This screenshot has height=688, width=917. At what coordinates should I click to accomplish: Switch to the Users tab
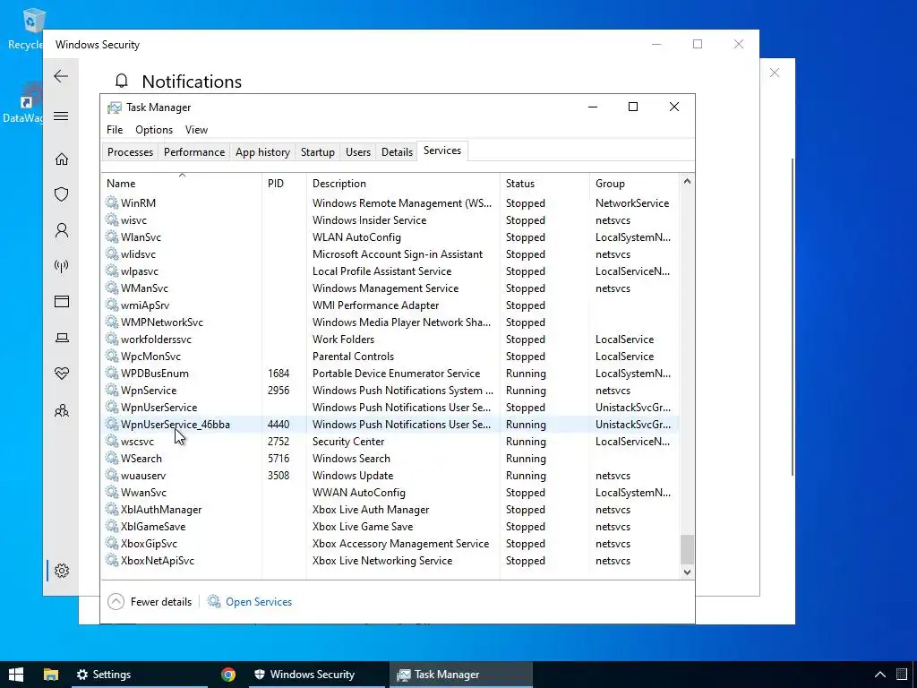[x=358, y=152]
